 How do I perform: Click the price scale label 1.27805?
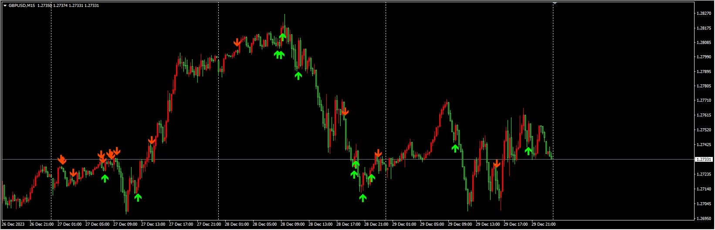pyautogui.click(x=704, y=86)
